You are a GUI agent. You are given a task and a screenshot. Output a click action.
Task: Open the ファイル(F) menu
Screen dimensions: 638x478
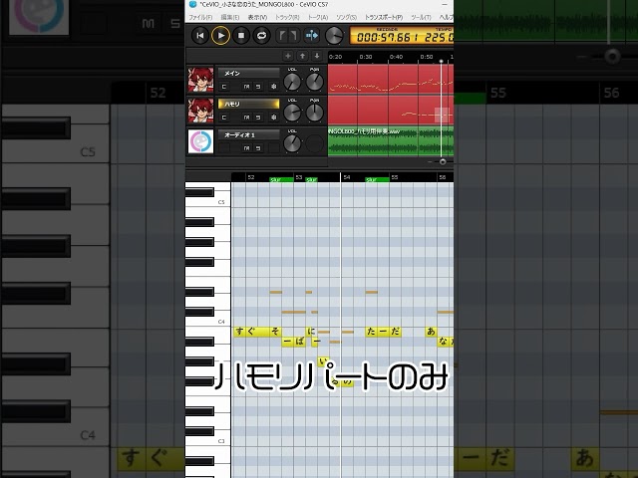(200, 17)
